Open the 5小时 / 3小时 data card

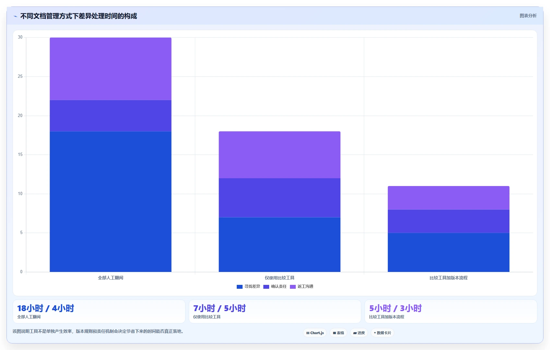coord(451,311)
